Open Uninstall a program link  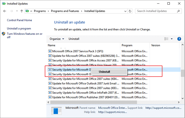coord(19,29)
